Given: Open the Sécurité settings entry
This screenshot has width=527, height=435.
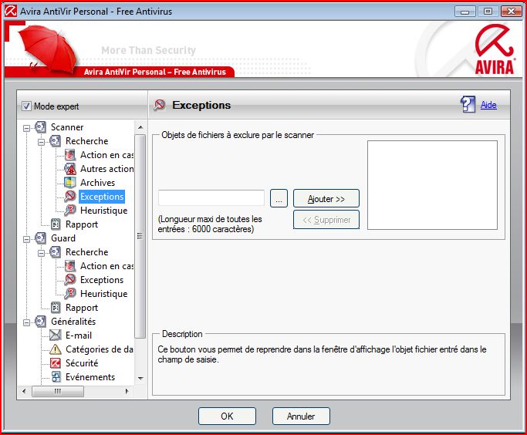Looking at the screenshot, I should tap(82, 363).
